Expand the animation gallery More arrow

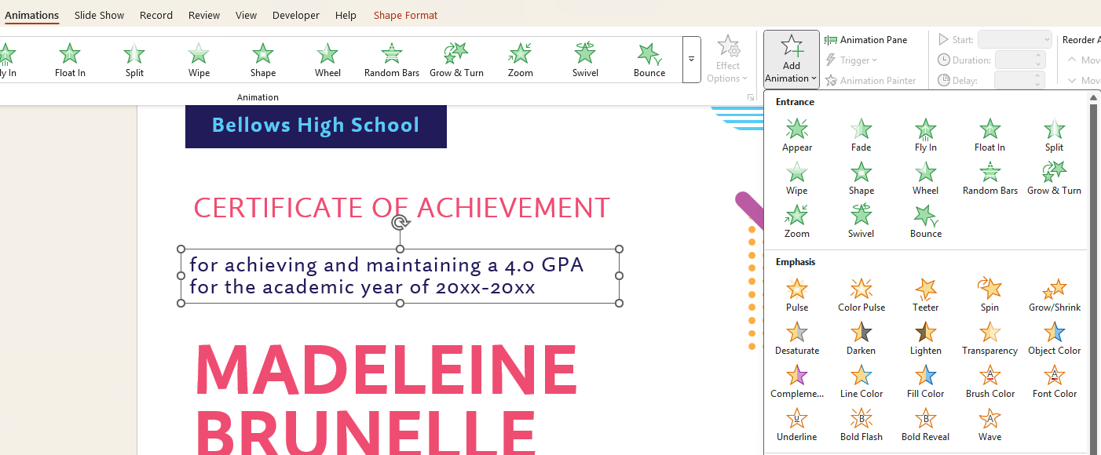tap(691, 60)
